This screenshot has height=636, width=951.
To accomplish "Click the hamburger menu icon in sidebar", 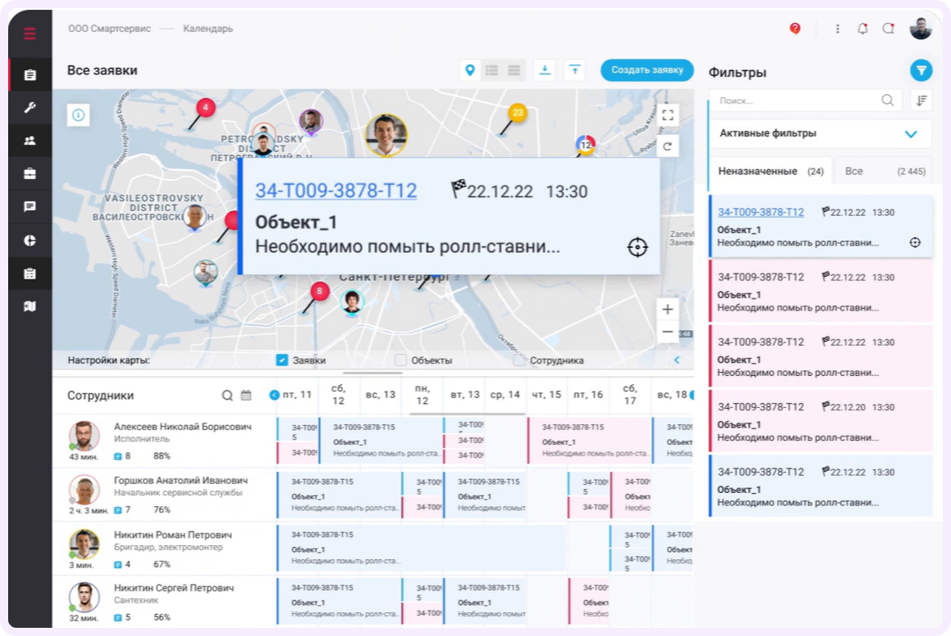I will [x=30, y=34].
